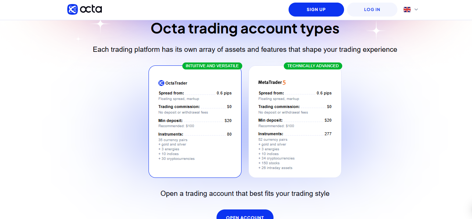
Task: Click MetaTrader Instruments 277 value
Action: click(x=328, y=134)
